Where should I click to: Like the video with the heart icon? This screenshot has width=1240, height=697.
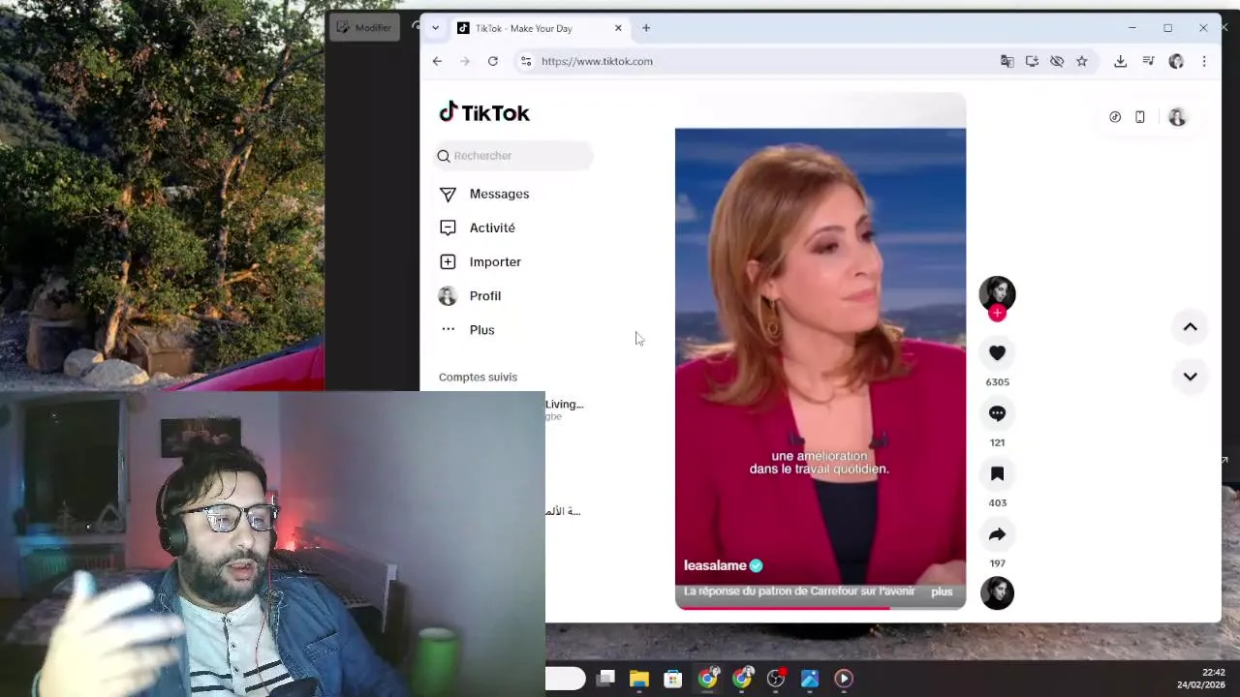pos(997,353)
